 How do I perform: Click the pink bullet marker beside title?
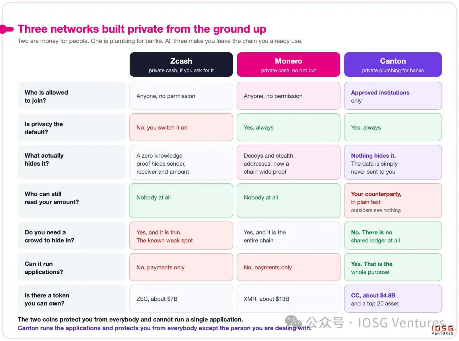click(x=7, y=29)
